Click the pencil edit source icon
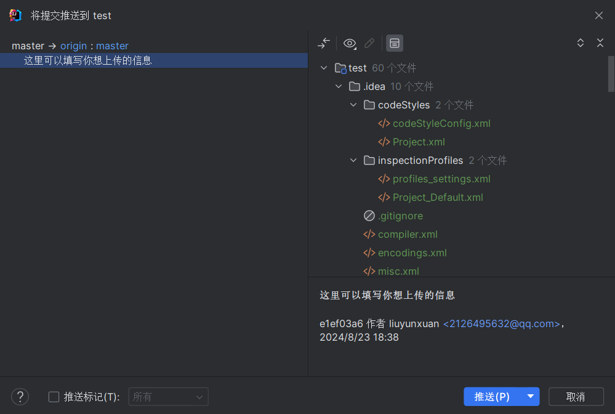This screenshot has width=615, height=414. [369, 43]
